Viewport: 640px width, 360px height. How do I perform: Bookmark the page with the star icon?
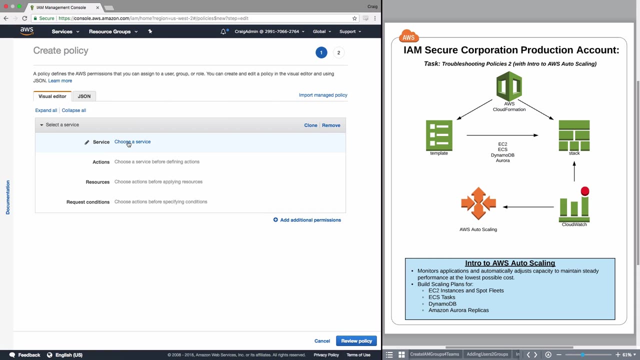pyautogui.click(x=354, y=18)
